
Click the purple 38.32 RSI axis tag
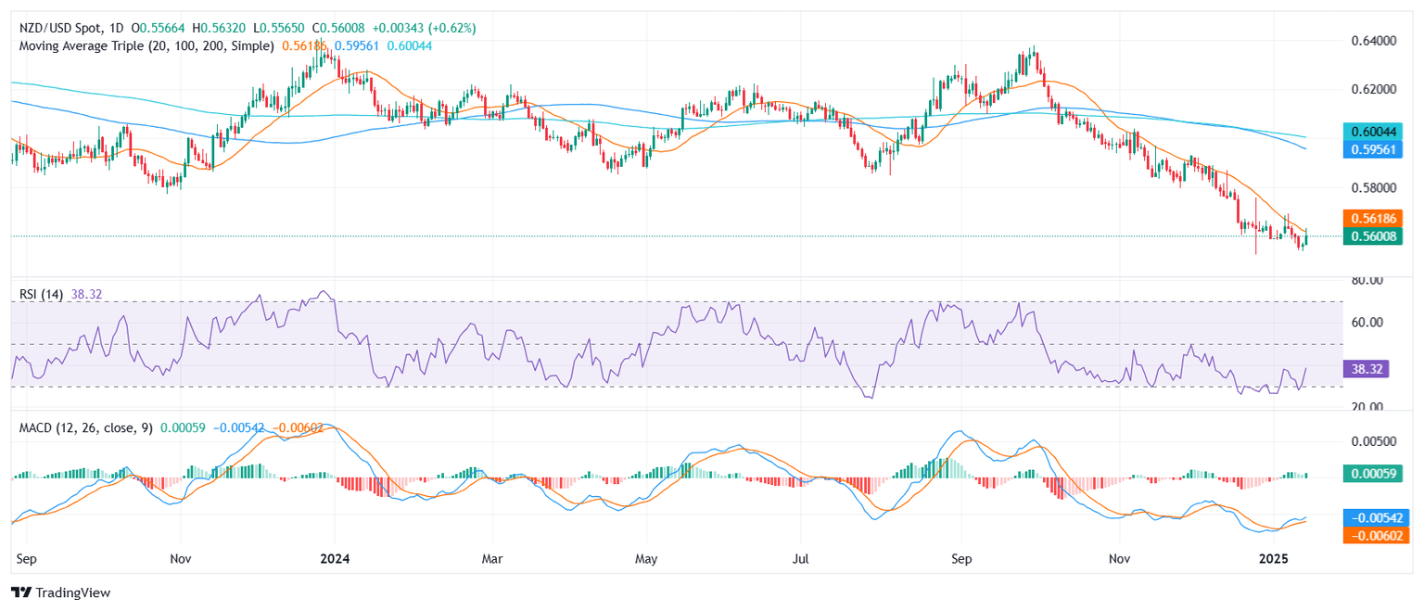pos(1366,369)
